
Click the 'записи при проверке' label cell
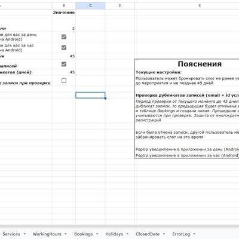[x=26, y=81]
